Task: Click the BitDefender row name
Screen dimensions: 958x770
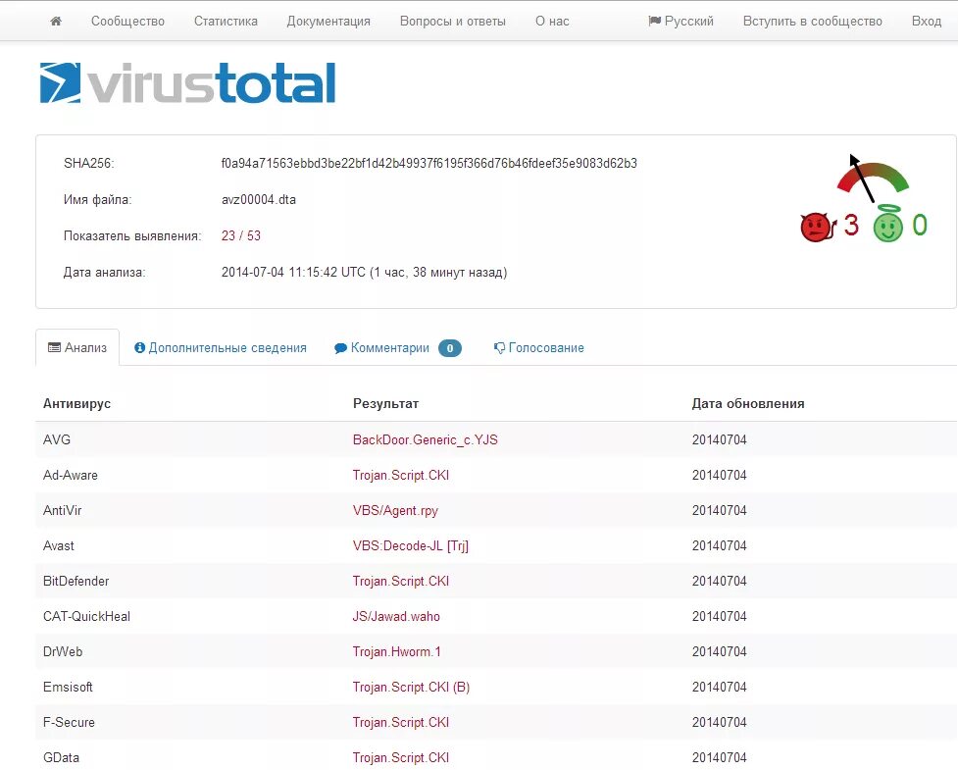Action: point(76,581)
